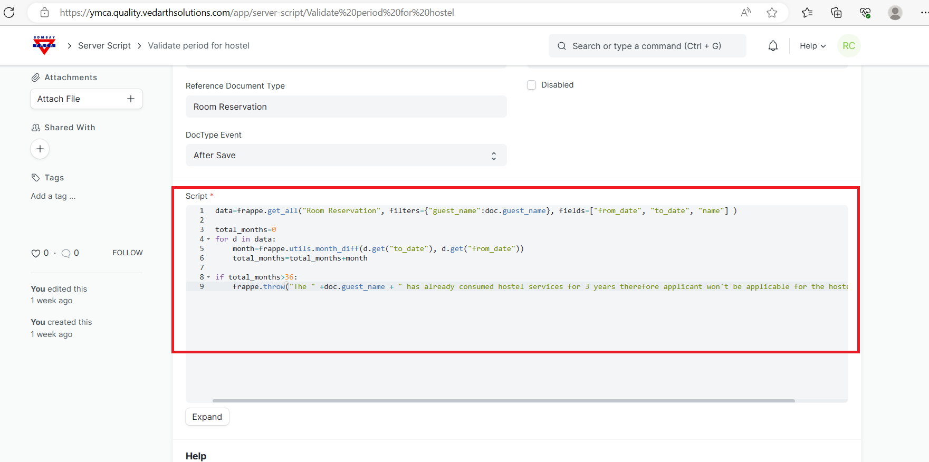This screenshot has height=462, width=929.
Task: Open the RC user avatar menu
Action: (x=848, y=46)
